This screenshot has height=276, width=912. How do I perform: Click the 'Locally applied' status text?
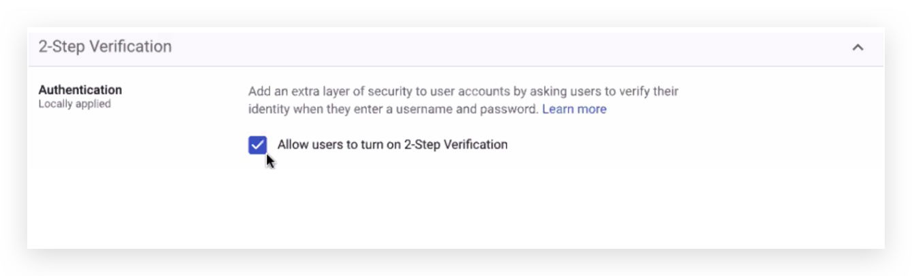[74, 104]
